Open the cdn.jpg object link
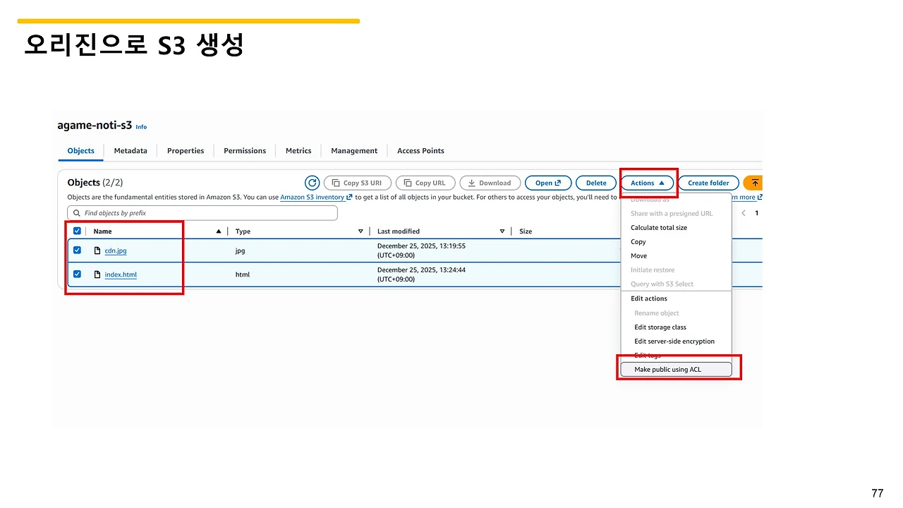This screenshot has width=903, height=508. pos(116,250)
